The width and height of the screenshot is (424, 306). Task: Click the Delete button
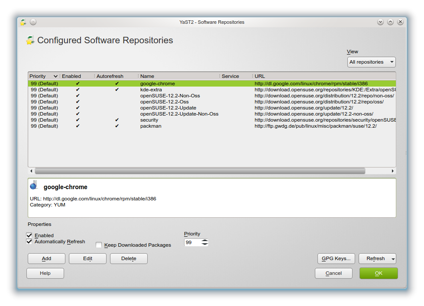(129, 258)
